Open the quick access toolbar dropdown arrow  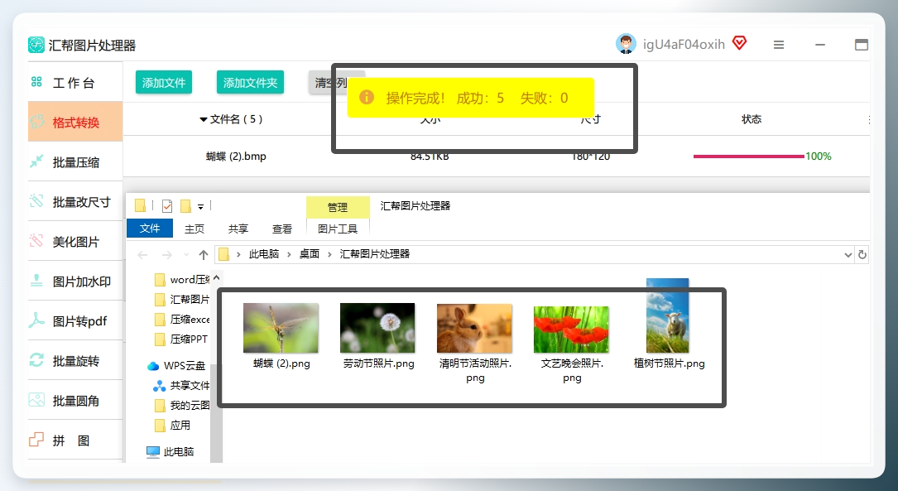tap(200, 207)
